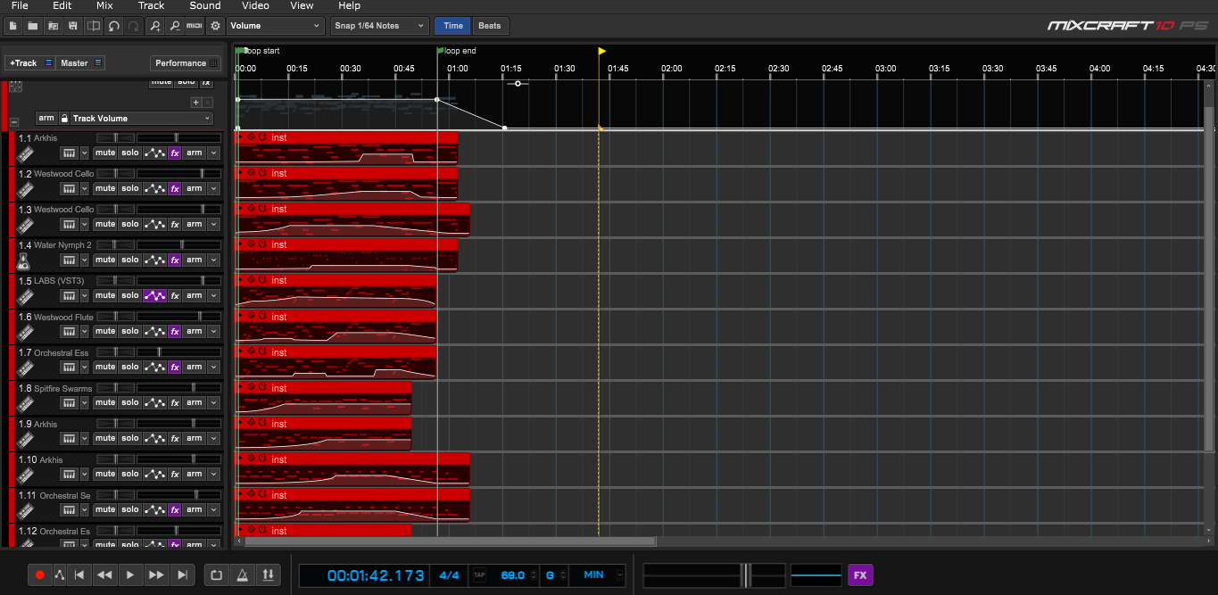The height and width of the screenshot is (595, 1218).
Task: Open the MIN scale dropdown
Action: click(x=598, y=575)
